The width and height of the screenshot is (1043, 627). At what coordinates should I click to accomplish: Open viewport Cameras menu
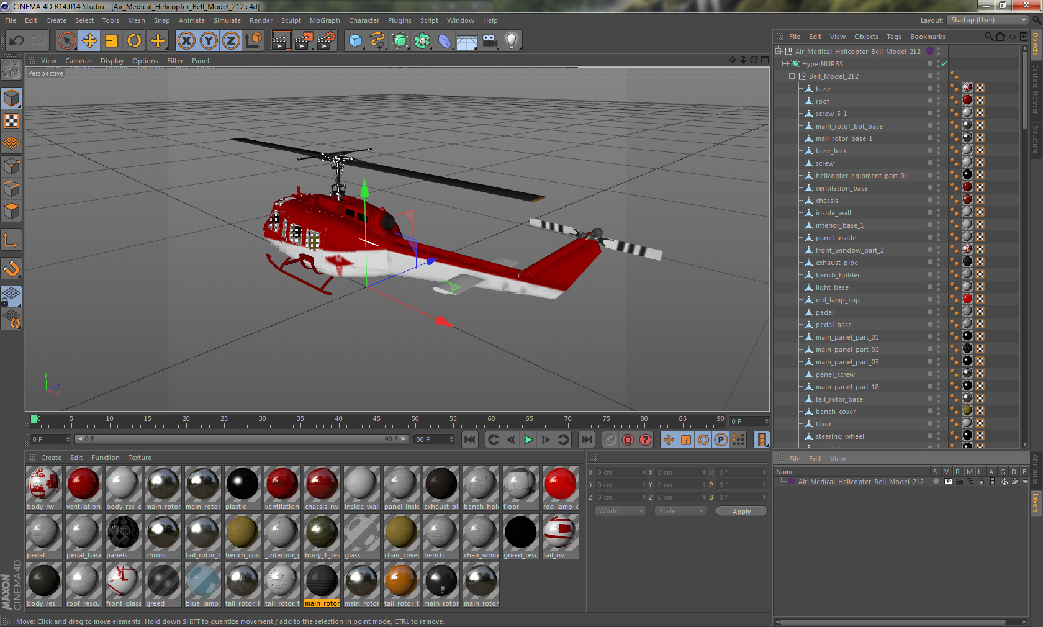(x=78, y=61)
